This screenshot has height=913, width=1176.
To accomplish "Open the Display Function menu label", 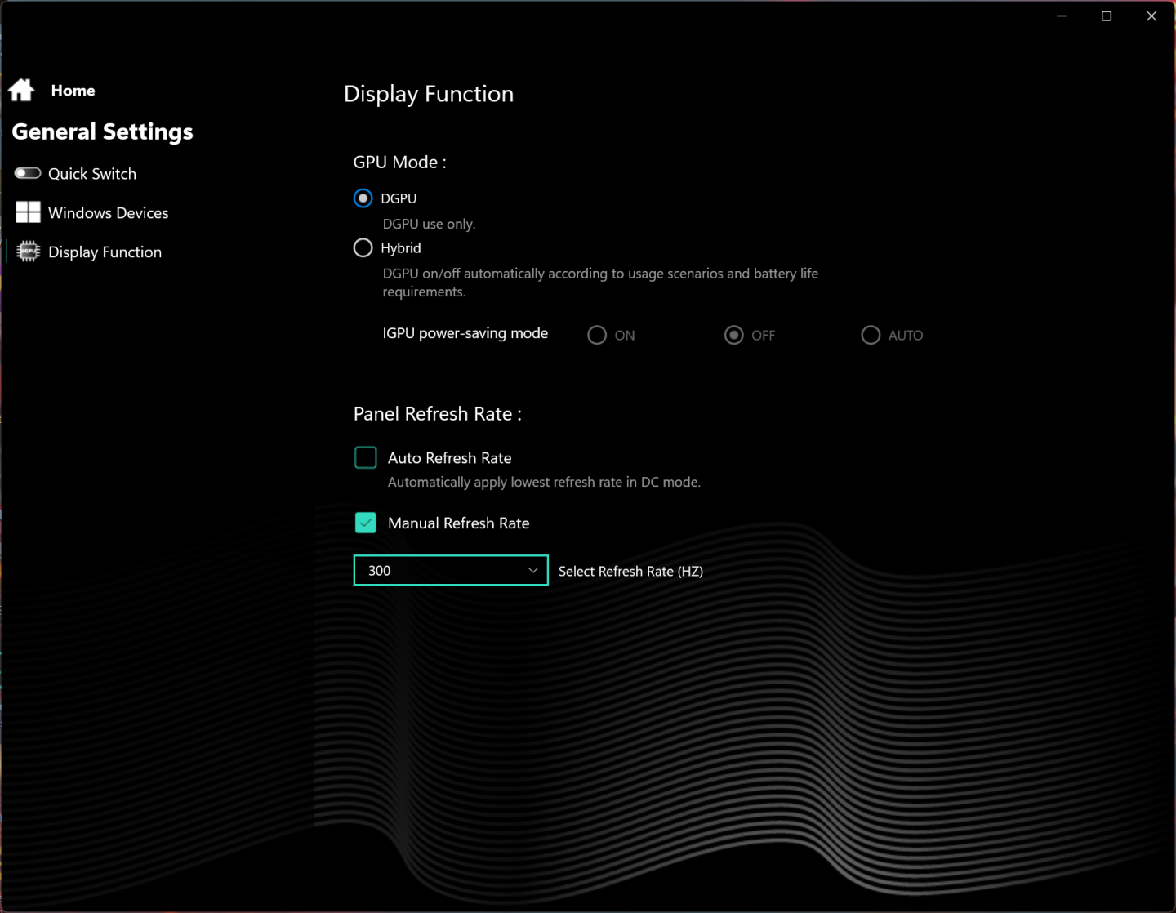I will pyautogui.click(x=105, y=252).
